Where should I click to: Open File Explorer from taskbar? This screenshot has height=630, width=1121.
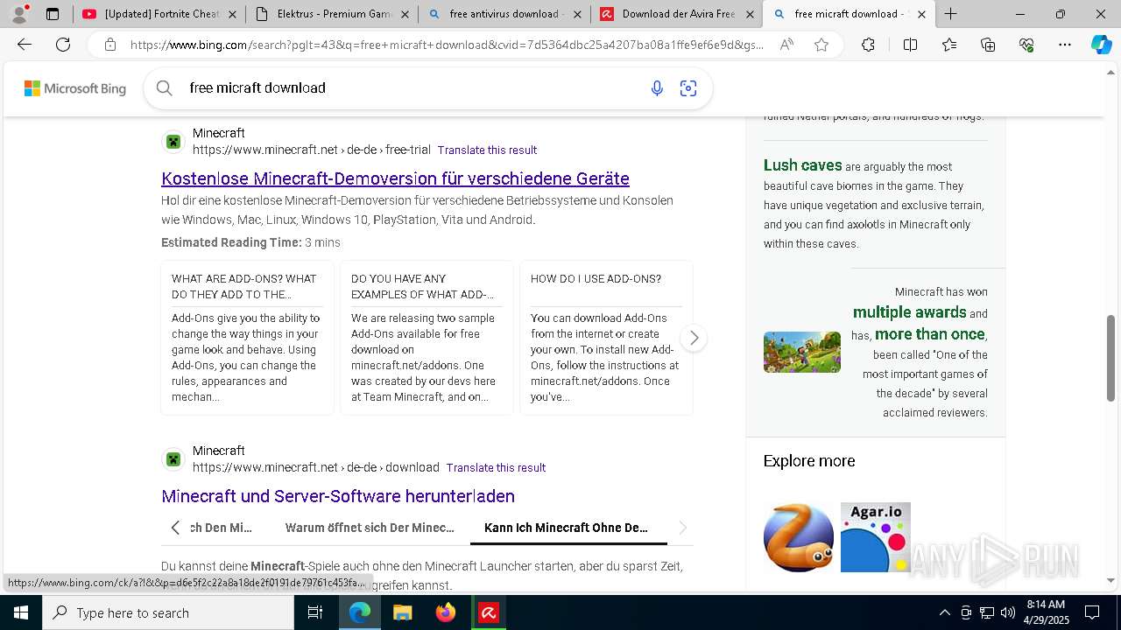click(402, 612)
